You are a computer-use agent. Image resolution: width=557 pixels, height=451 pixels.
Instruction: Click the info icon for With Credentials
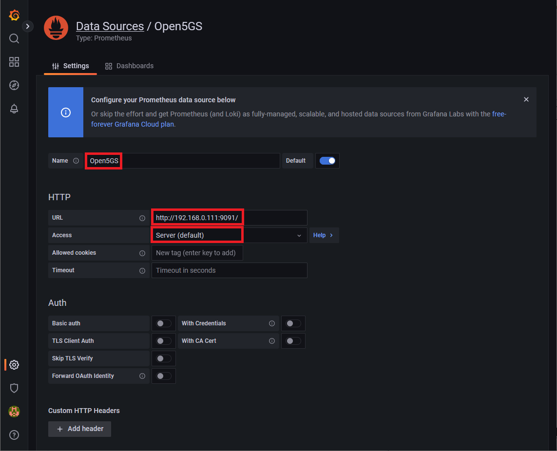(x=272, y=323)
